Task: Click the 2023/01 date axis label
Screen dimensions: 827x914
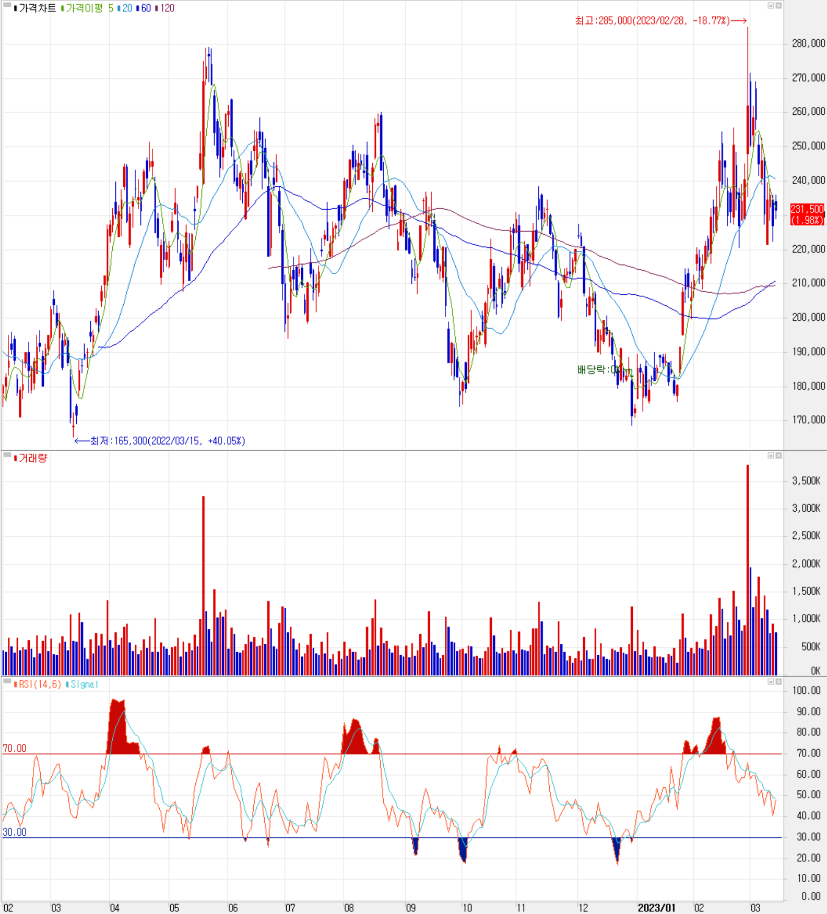Action: coord(657,908)
